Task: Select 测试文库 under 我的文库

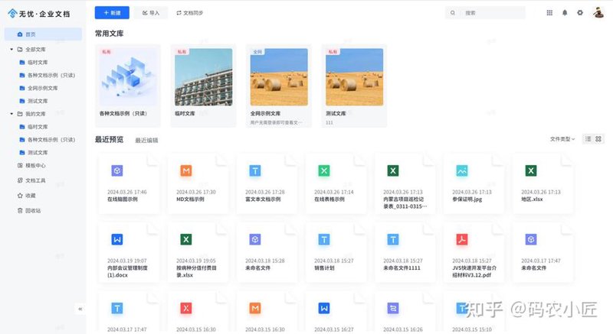Action: coord(37,152)
